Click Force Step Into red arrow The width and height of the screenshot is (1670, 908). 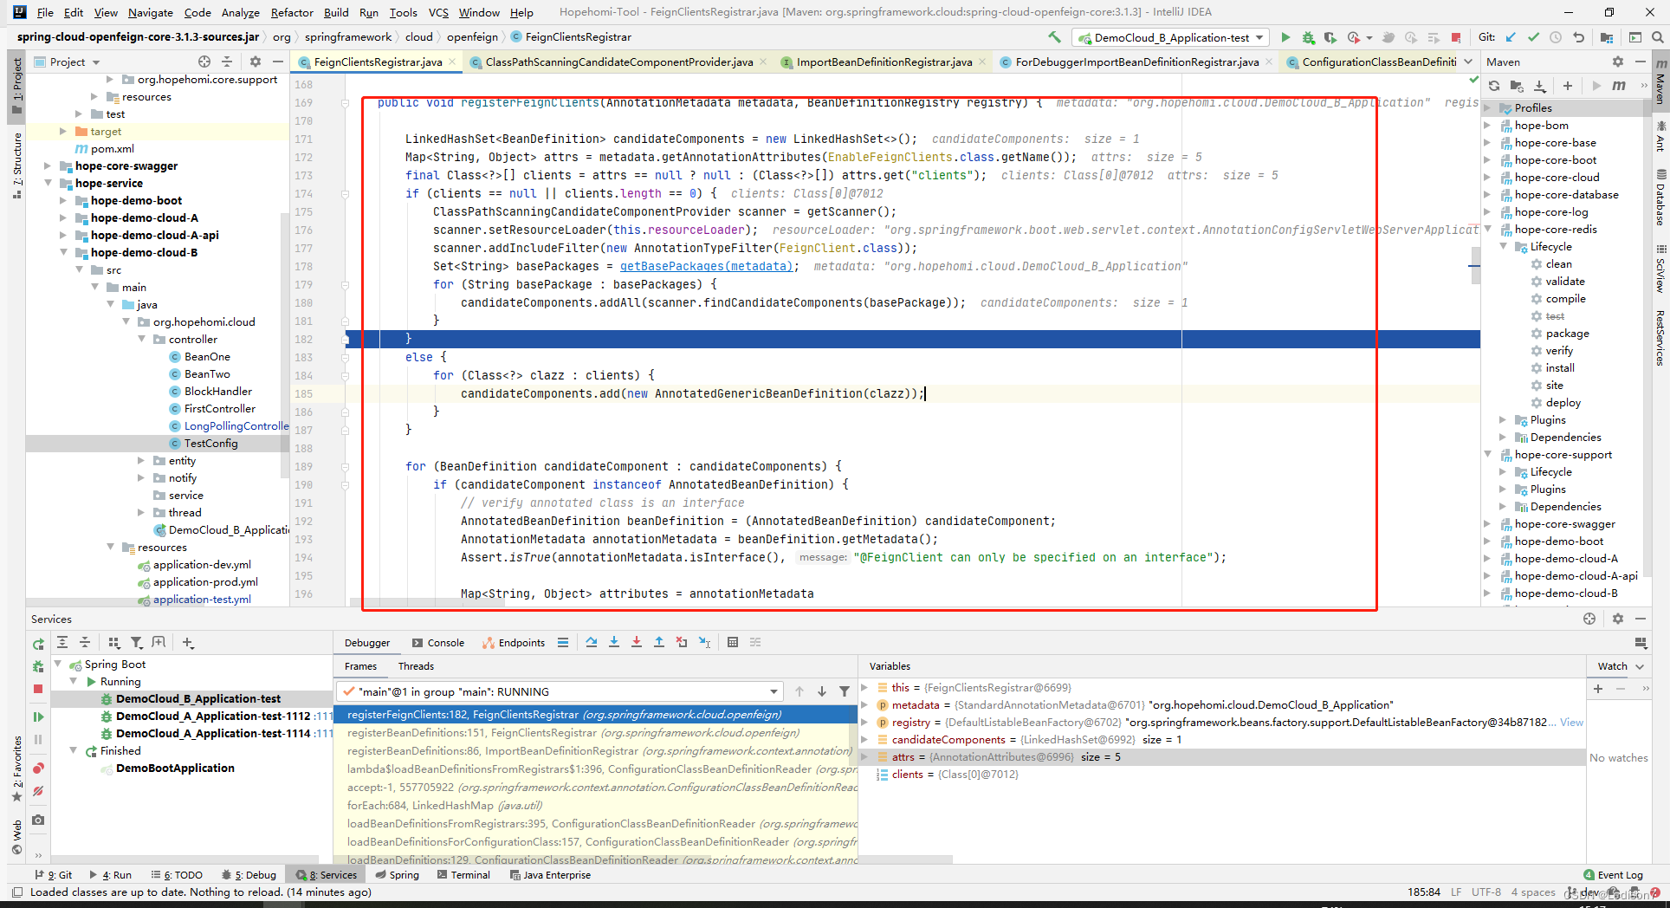pos(637,642)
